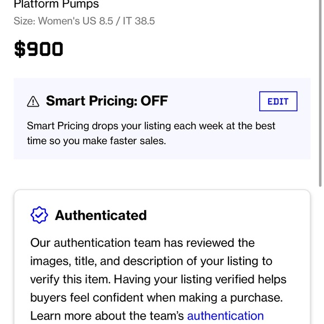Image resolution: width=324 pixels, height=324 pixels.
Task: Click the Size: Women's US 8.5 text
Action: (63, 21)
